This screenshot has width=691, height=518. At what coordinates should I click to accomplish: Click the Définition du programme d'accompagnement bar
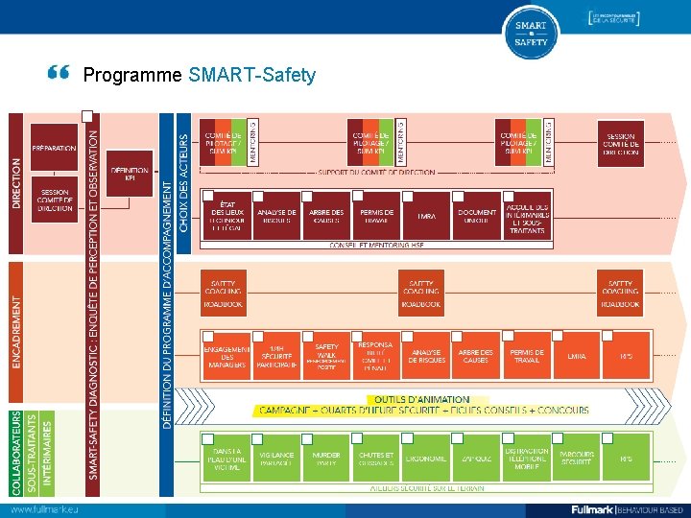coord(167,305)
